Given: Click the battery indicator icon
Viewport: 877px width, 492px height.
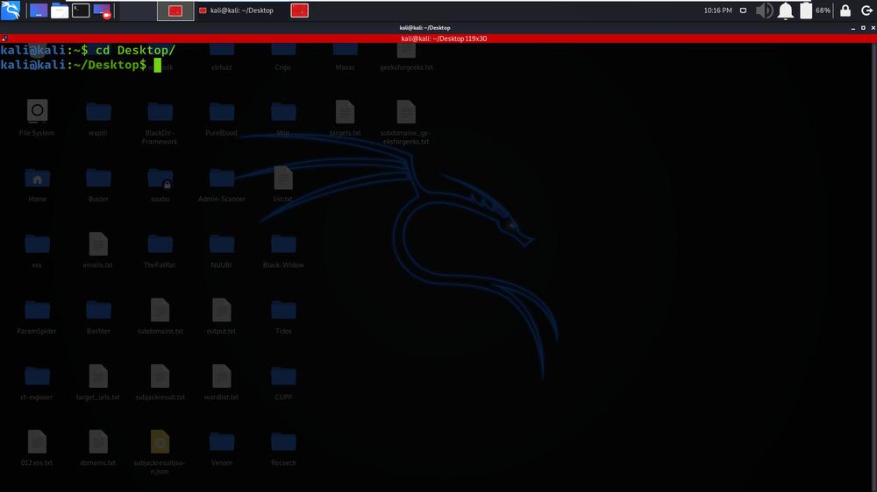Looking at the screenshot, I should pyautogui.click(x=806, y=11).
